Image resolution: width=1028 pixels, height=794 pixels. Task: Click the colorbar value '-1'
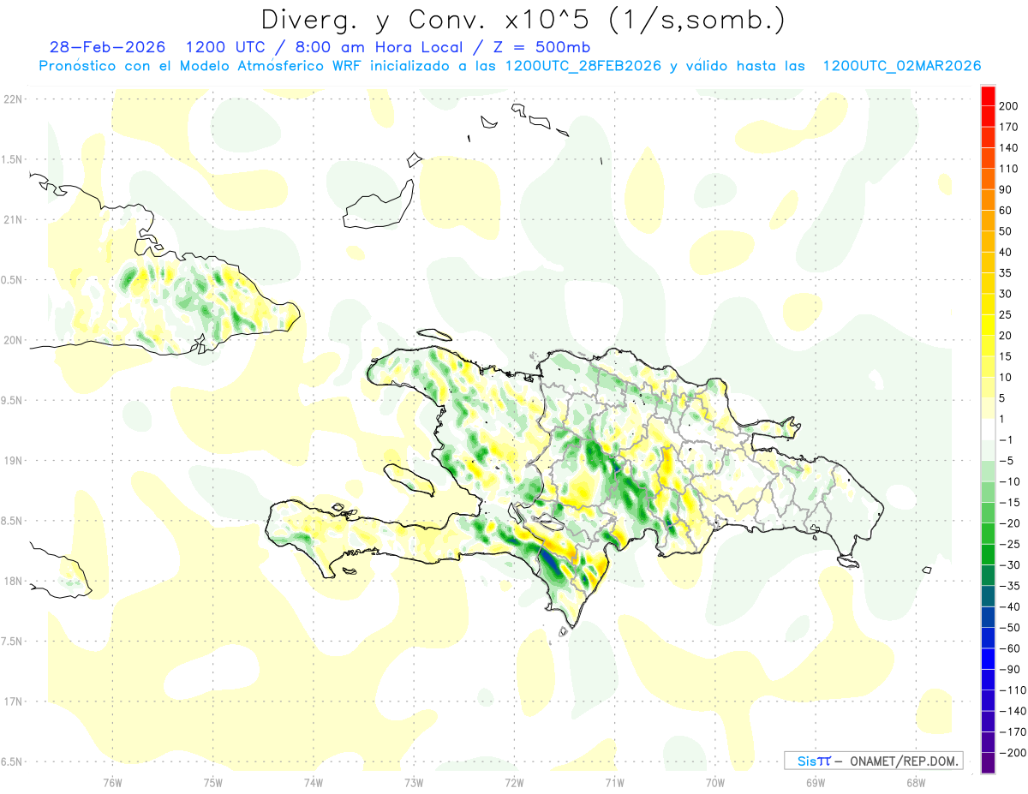(1007, 440)
